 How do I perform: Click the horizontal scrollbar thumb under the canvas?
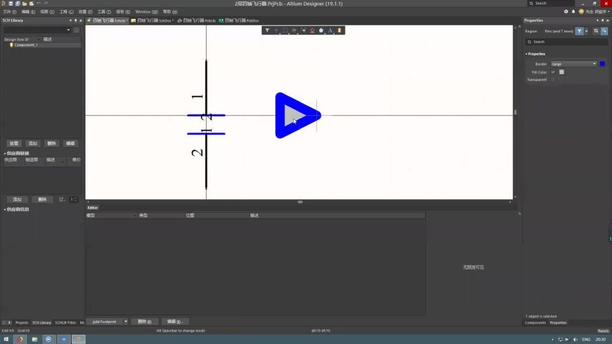tap(300, 202)
